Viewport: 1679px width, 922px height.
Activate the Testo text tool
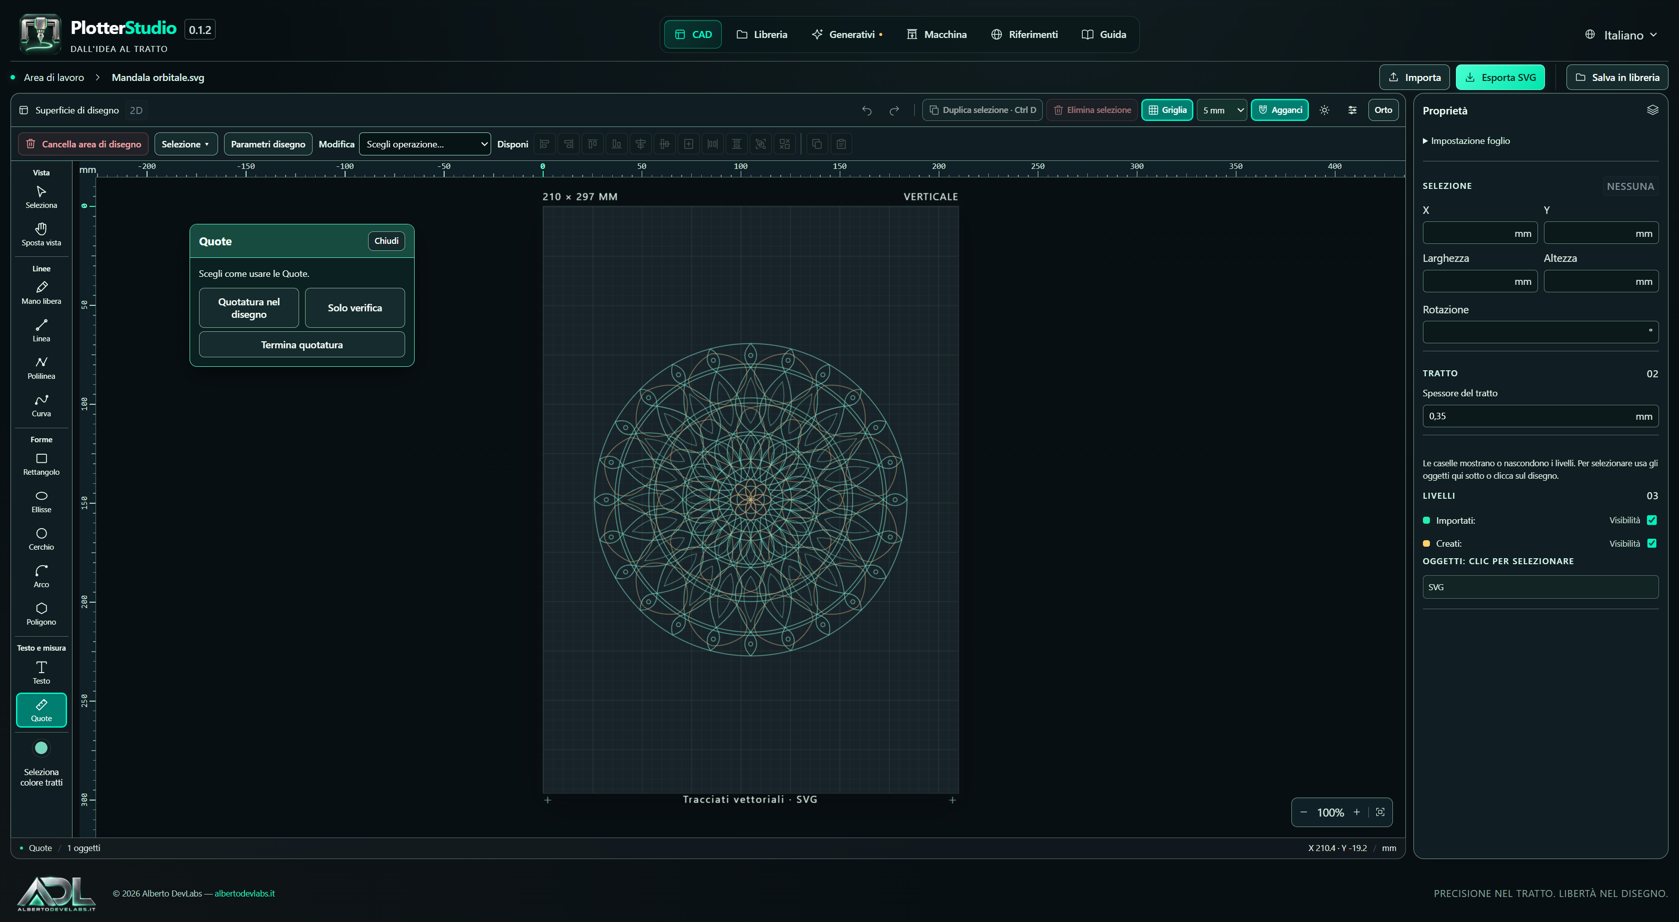click(41, 673)
